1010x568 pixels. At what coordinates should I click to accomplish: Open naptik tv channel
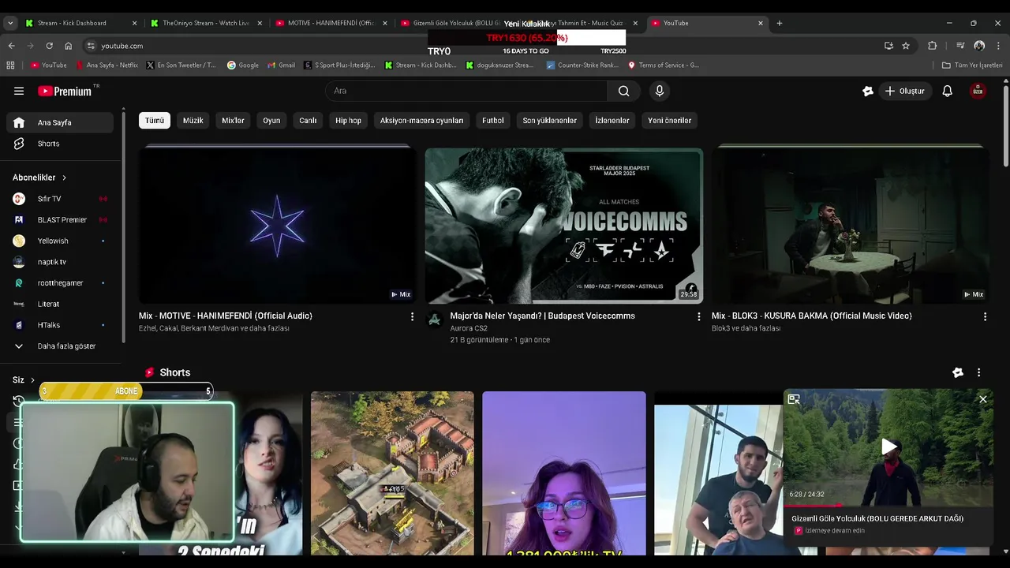pyautogui.click(x=60, y=262)
